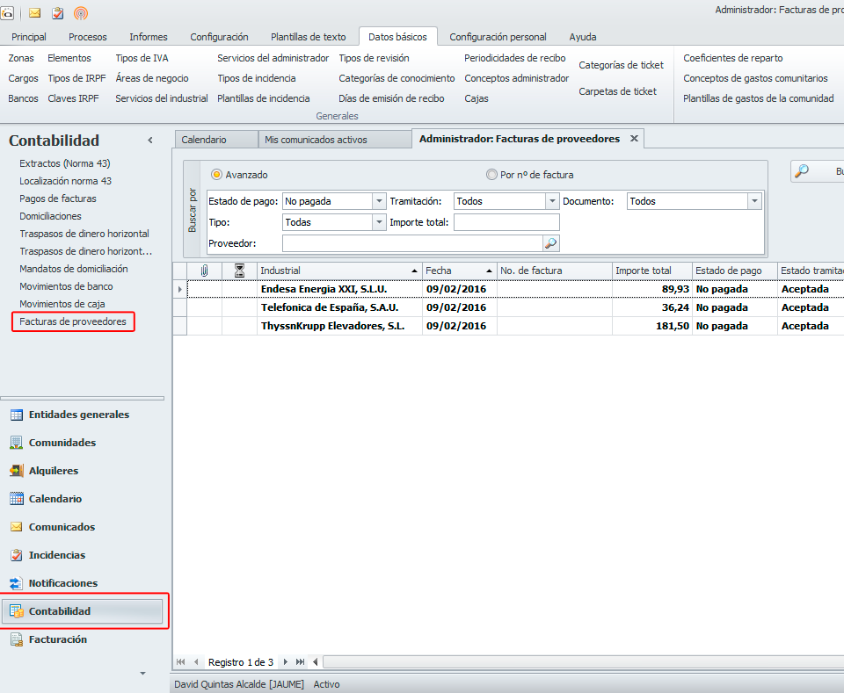Click the horizontal scrollbar under the grid
Image resolution: width=844 pixels, height=693 pixels.
click(580, 661)
